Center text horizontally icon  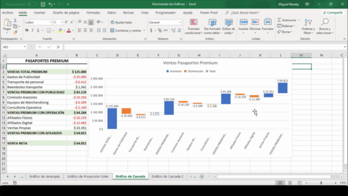click(x=85, y=30)
